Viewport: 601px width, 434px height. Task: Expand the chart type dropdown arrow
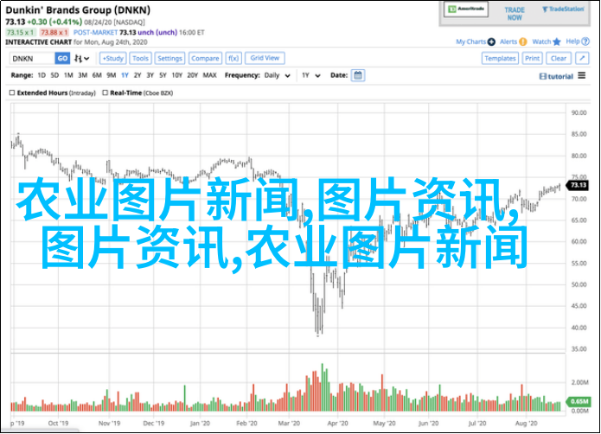(86, 59)
